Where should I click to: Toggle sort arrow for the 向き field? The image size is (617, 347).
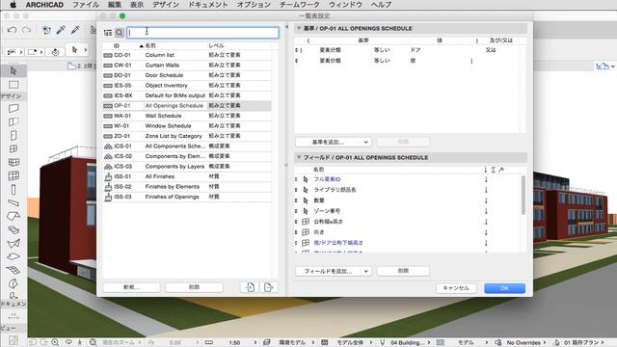[486, 232]
